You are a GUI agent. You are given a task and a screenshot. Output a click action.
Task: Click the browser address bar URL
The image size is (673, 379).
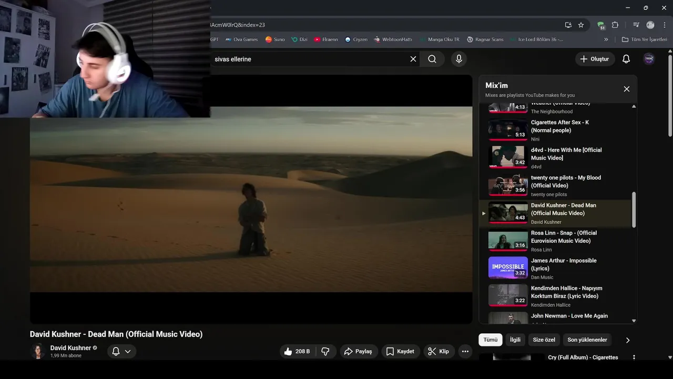(x=237, y=25)
